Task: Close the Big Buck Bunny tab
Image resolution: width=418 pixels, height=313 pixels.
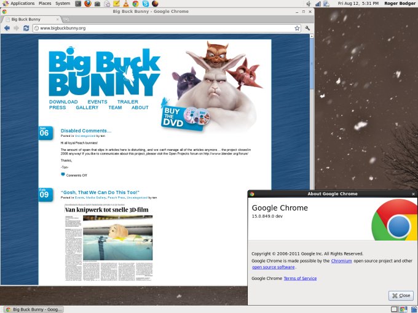Action: 57,19
